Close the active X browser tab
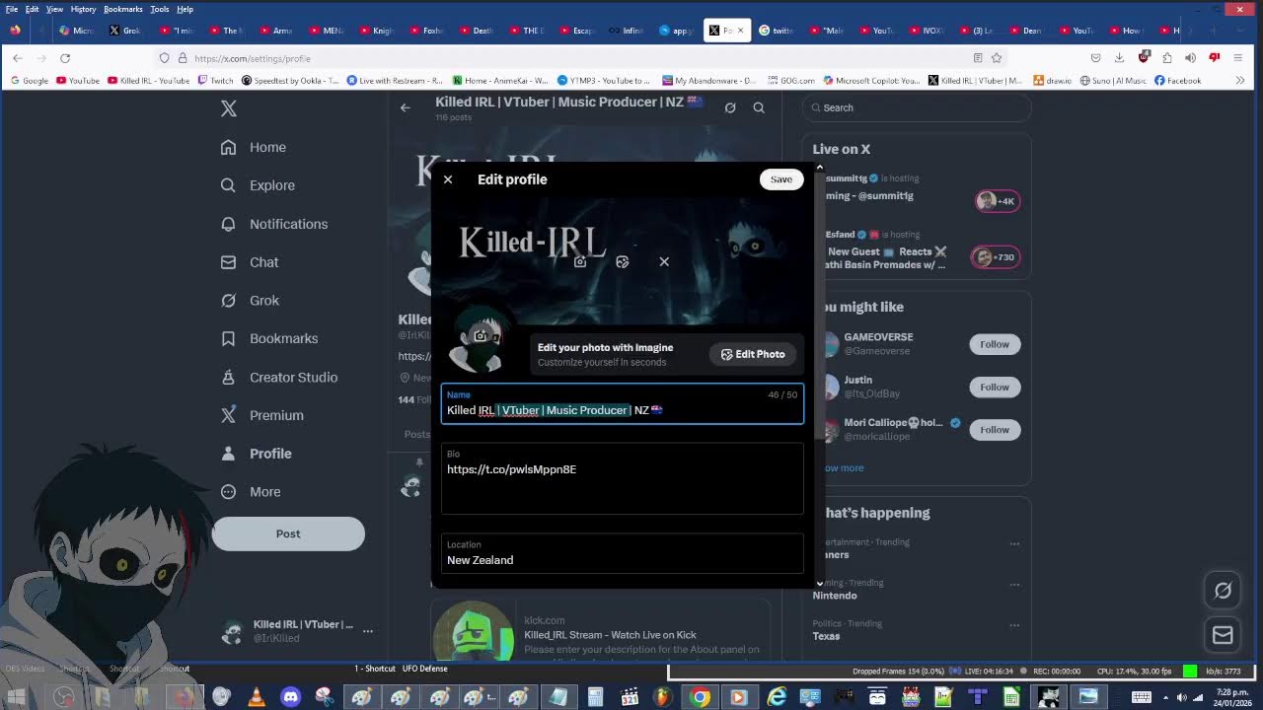Image resolution: width=1263 pixels, height=710 pixels. coord(740,31)
